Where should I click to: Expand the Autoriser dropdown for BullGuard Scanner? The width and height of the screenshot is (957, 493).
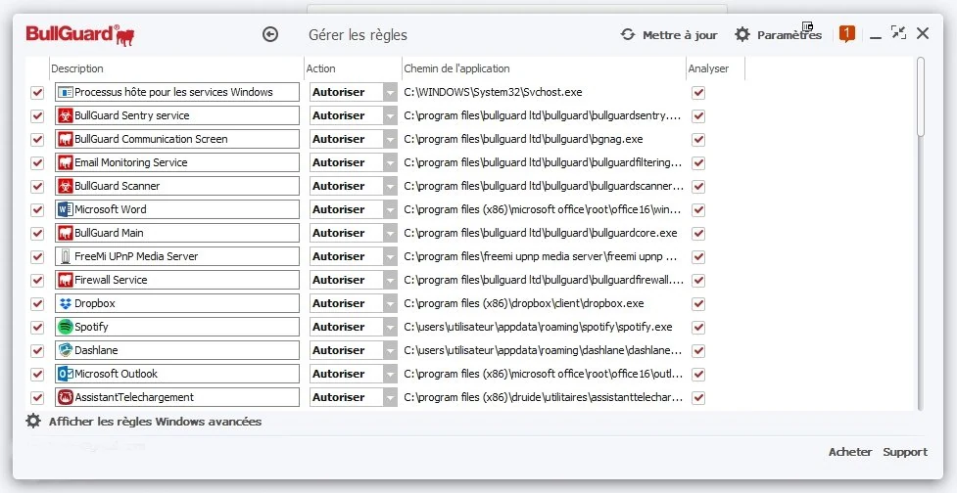[x=390, y=187]
